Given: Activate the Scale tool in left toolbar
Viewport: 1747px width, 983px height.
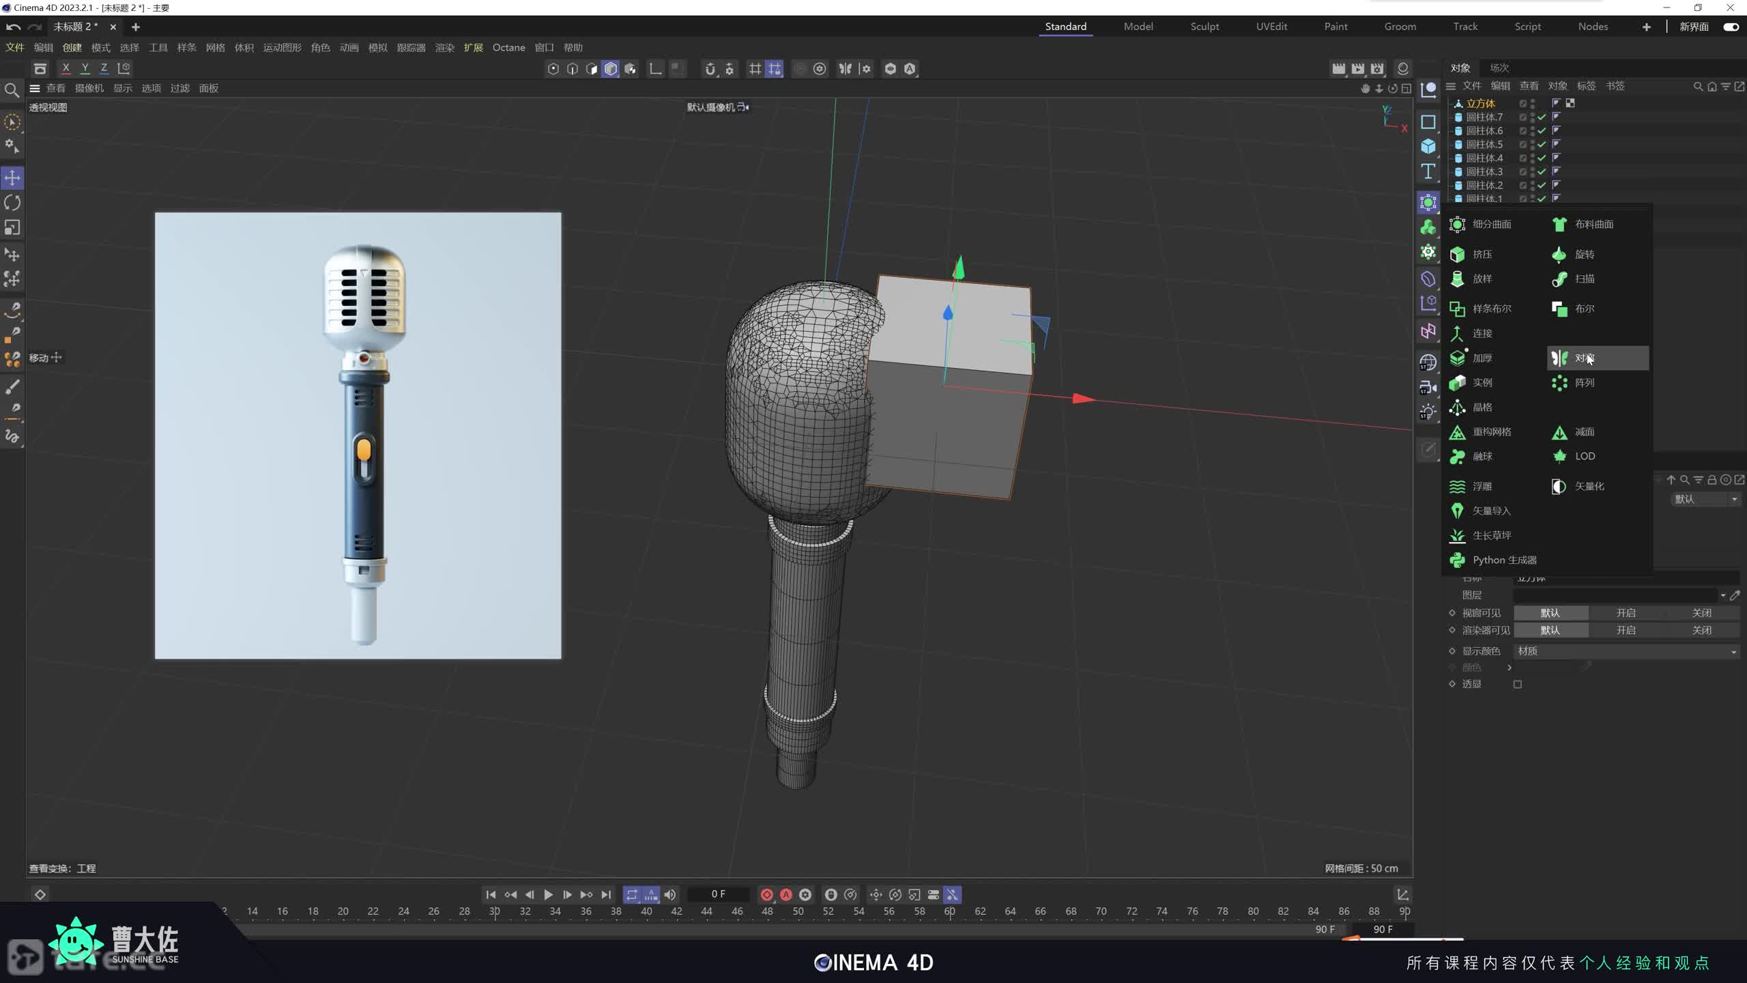Looking at the screenshot, I should pyautogui.click(x=12, y=227).
